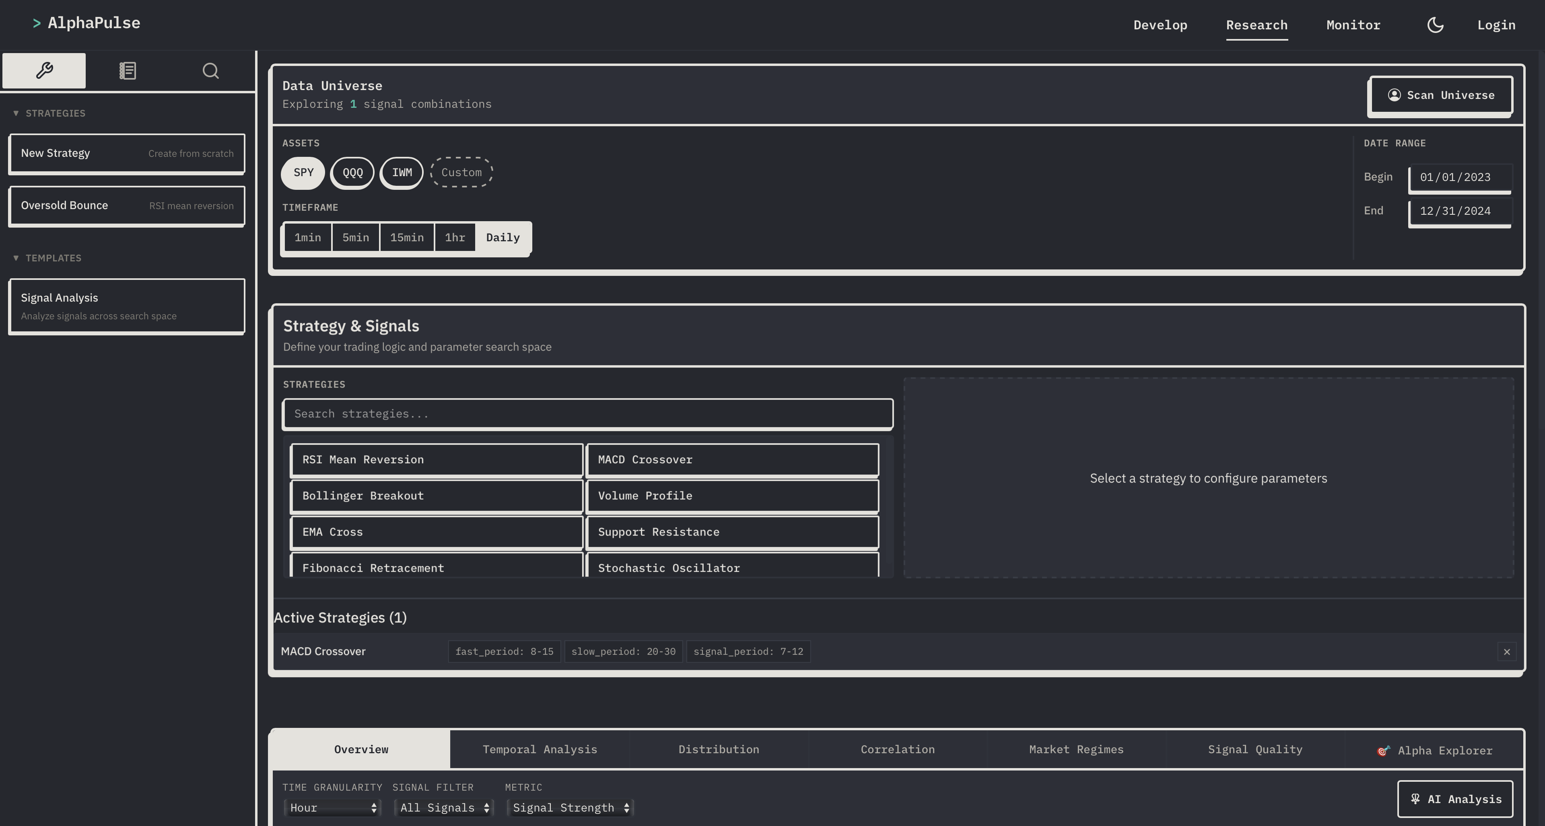Click the Scan Universe button
Image resolution: width=1545 pixels, height=826 pixels.
(x=1441, y=95)
